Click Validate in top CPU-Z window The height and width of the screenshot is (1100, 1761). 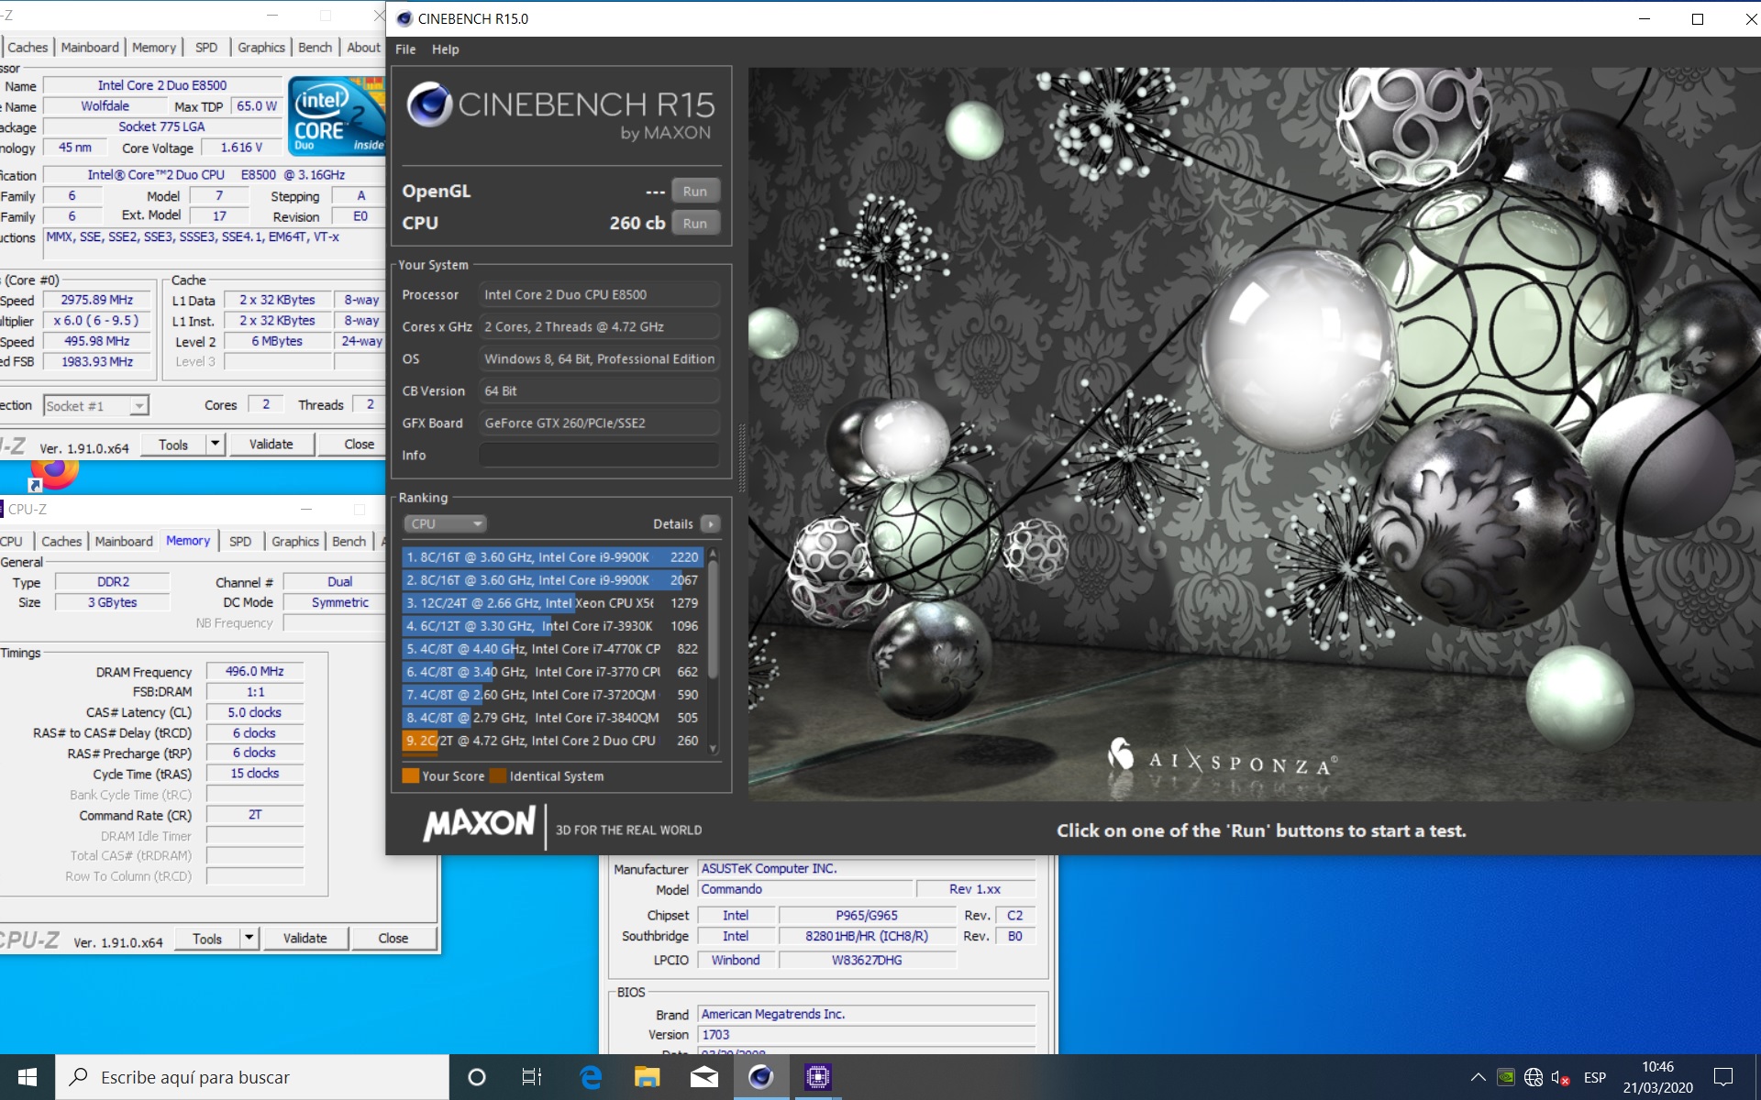[271, 445]
